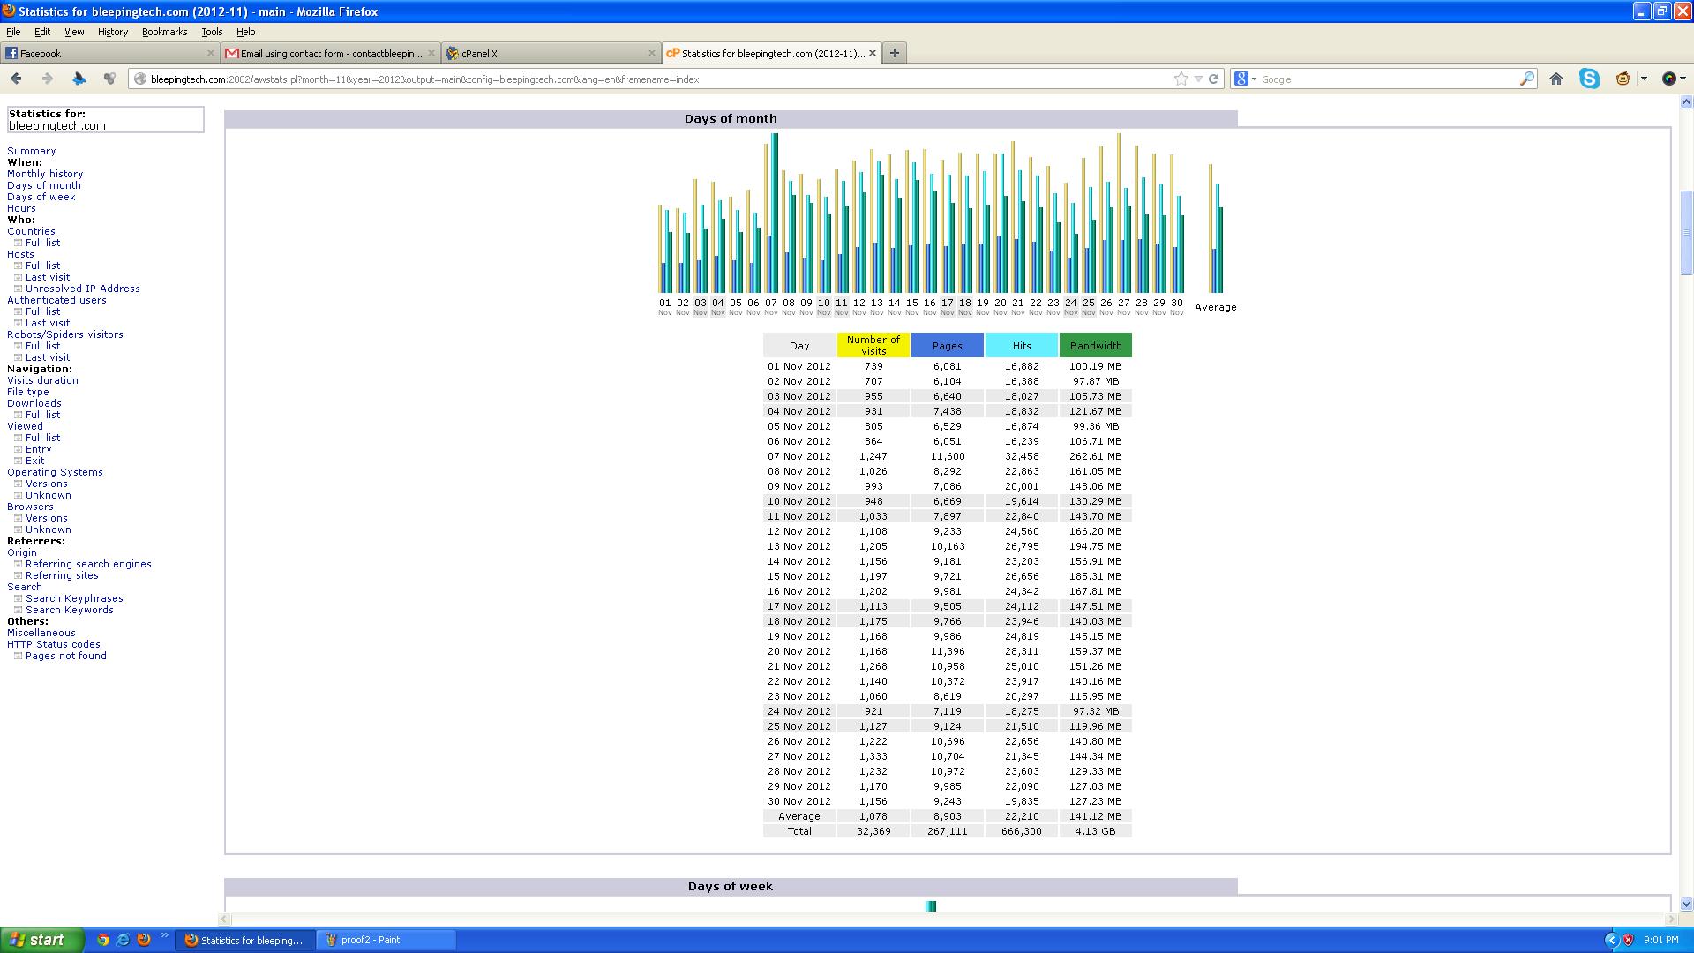Open the Greasemonkey dropdown arrow

pyautogui.click(x=1644, y=79)
